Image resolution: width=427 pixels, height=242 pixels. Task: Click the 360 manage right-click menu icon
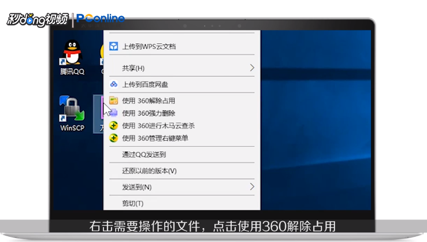[114, 138]
